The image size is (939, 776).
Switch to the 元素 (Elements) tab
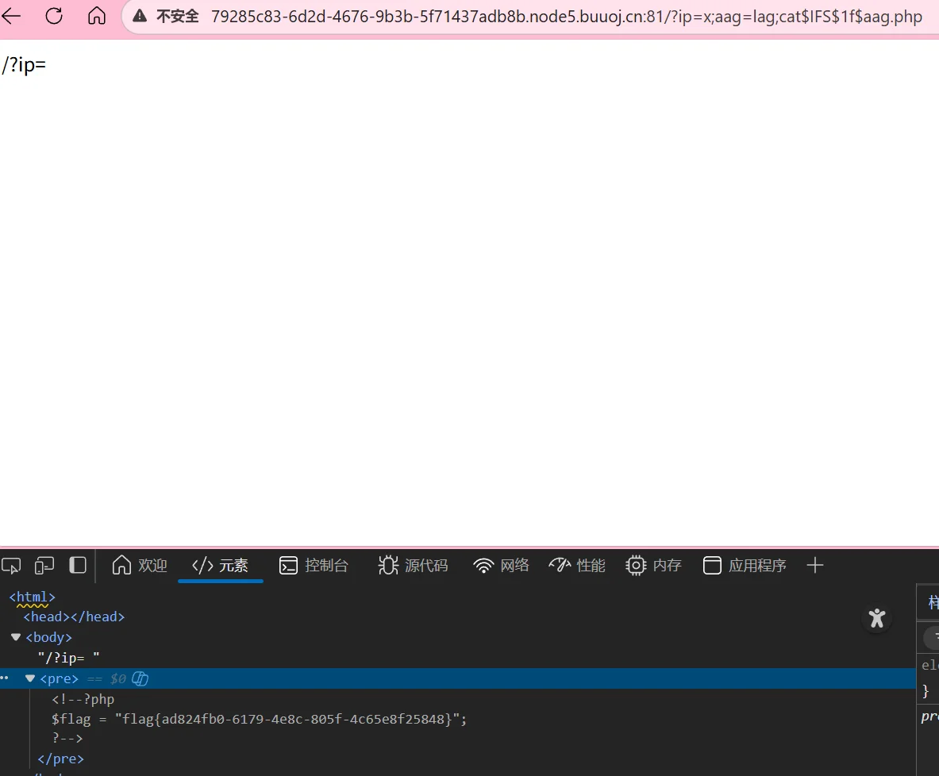pos(221,566)
